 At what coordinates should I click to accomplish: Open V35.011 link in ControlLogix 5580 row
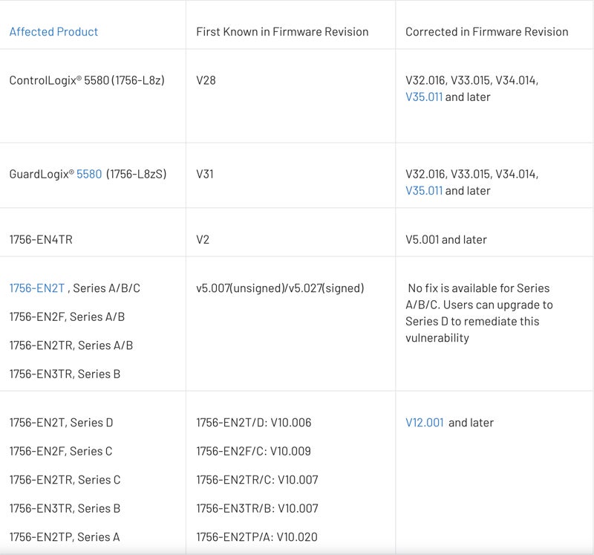click(x=424, y=97)
